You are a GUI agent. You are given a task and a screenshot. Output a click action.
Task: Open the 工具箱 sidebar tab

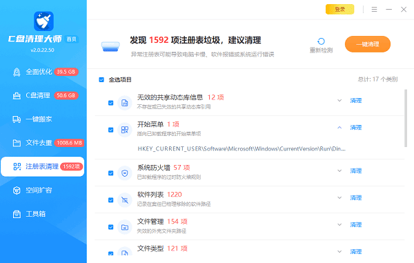click(43, 214)
